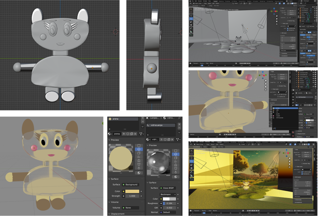The image size is (318, 216).
Task: Click the pin icon beside vidriocuerpo breadcrumb
Action: 179,118
